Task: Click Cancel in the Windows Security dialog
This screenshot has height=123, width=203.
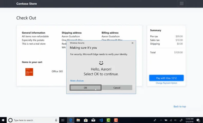Action: point(117,88)
